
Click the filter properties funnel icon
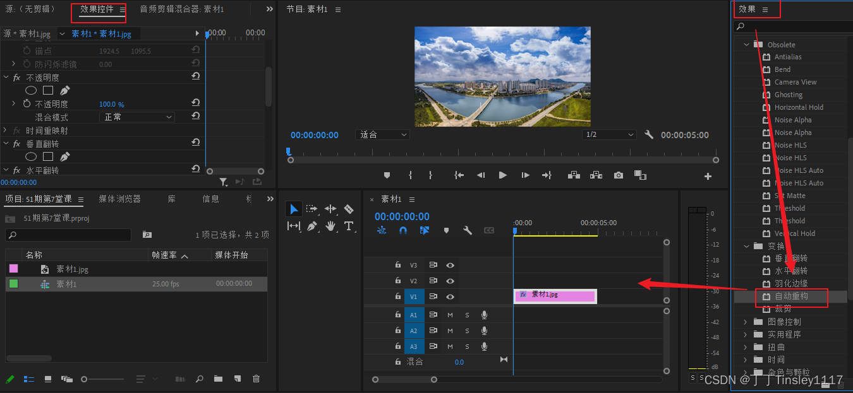(224, 182)
